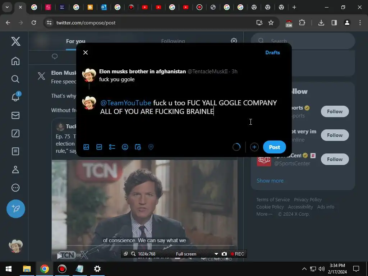The image size is (368, 276).
Task: Open Accessibility link
Action: pyautogui.click(x=300, y=207)
